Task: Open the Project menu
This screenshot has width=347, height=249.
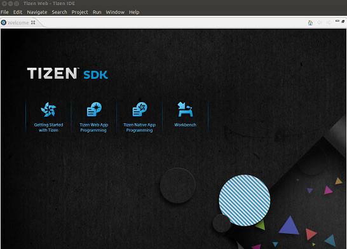Action: click(x=79, y=12)
